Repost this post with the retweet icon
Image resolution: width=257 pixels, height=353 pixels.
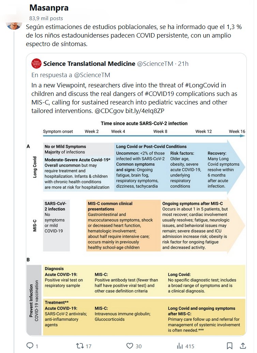(x=80, y=346)
